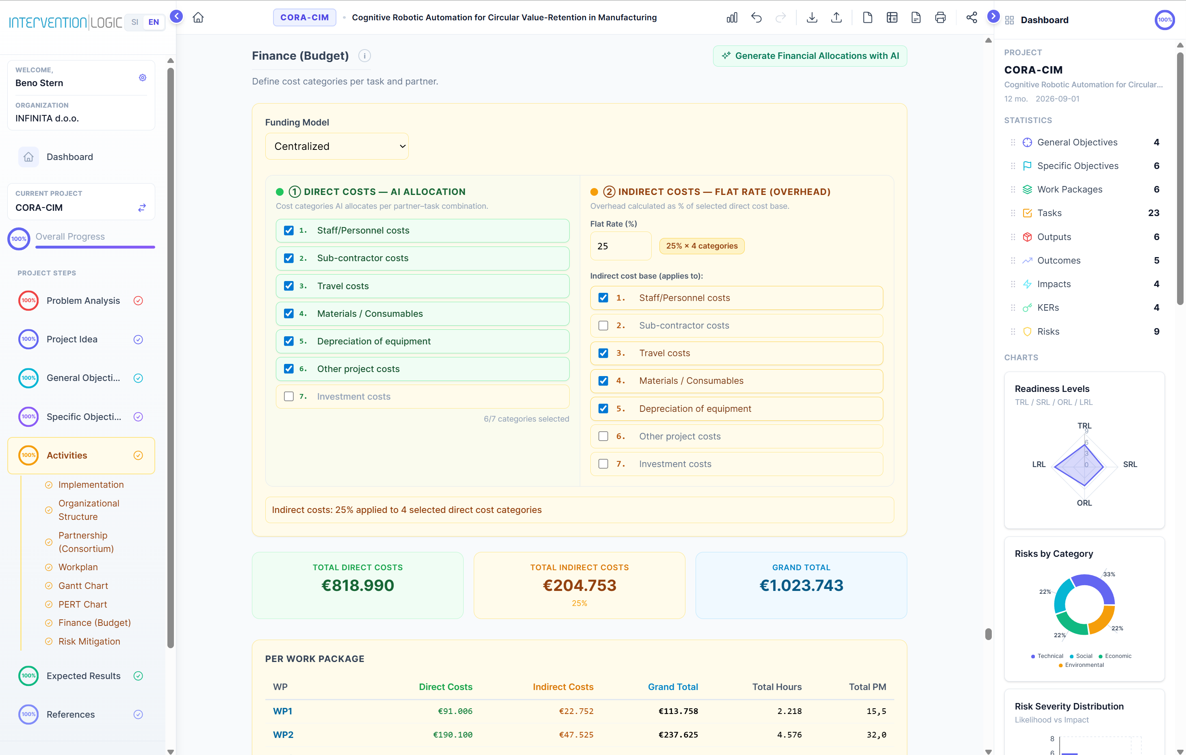Click the main content vertical scrollbar thumb
Image resolution: width=1186 pixels, height=755 pixels.
click(988, 634)
